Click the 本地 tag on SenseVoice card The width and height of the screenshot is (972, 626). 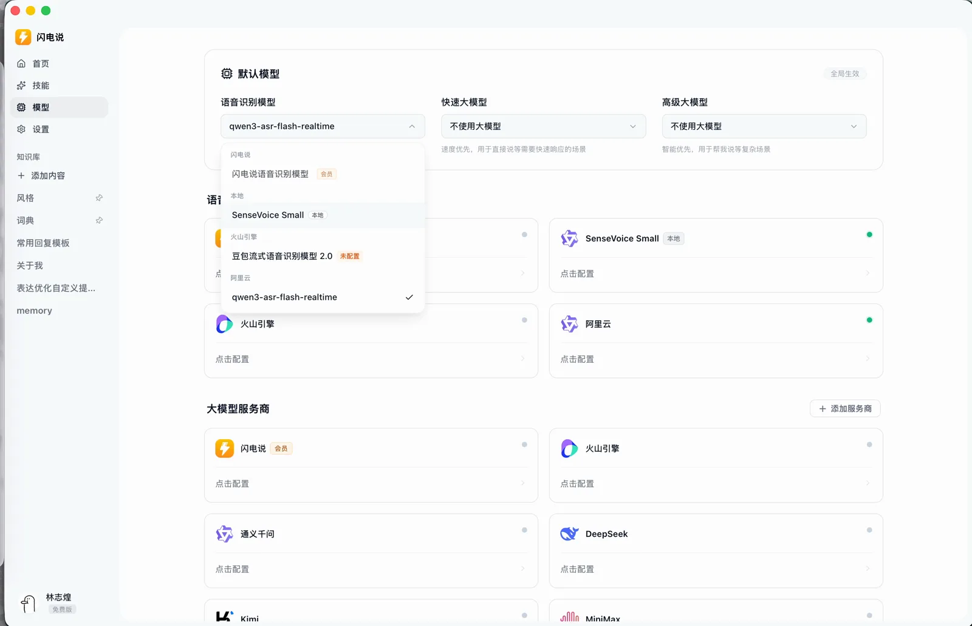(x=674, y=238)
